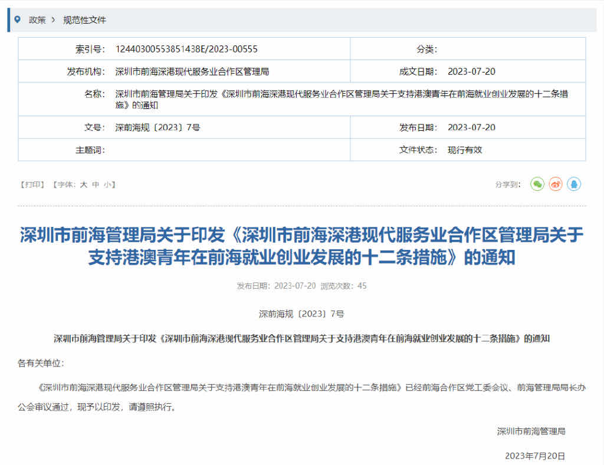This screenshot has height=465, width=604.
Task: Click 打印 to print the document
Action: (32, 184)
